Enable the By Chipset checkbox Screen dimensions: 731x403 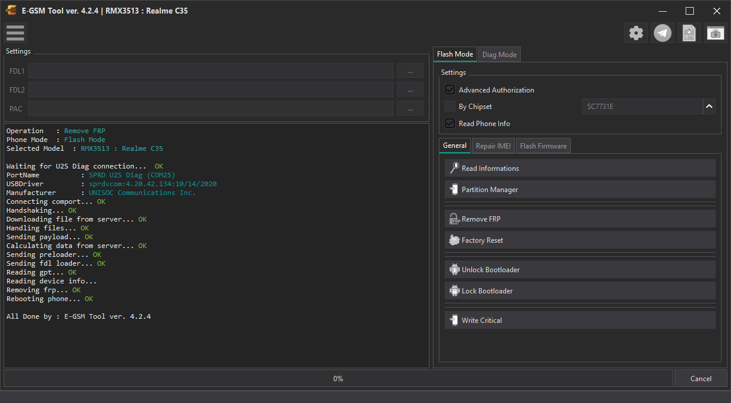(450, 107)
